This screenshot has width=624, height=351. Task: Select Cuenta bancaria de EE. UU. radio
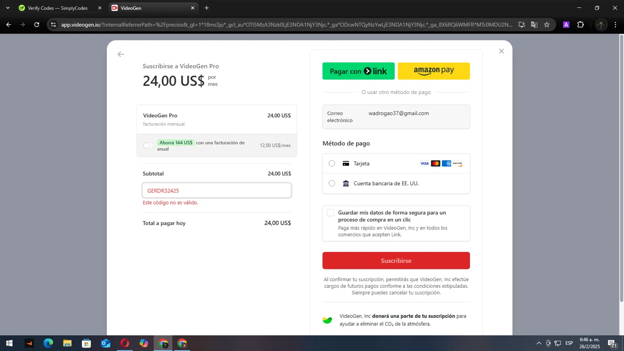coord(332,183)
